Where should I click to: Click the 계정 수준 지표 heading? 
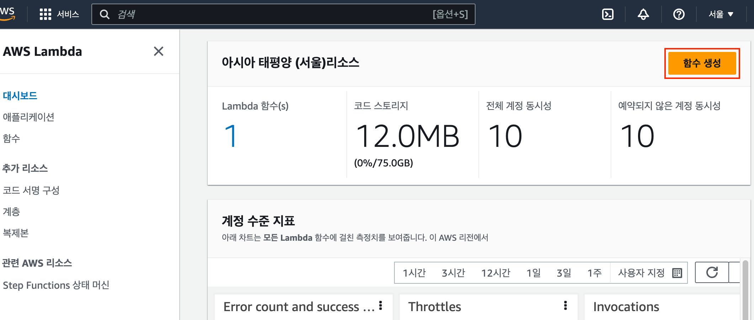pos(259,221)
